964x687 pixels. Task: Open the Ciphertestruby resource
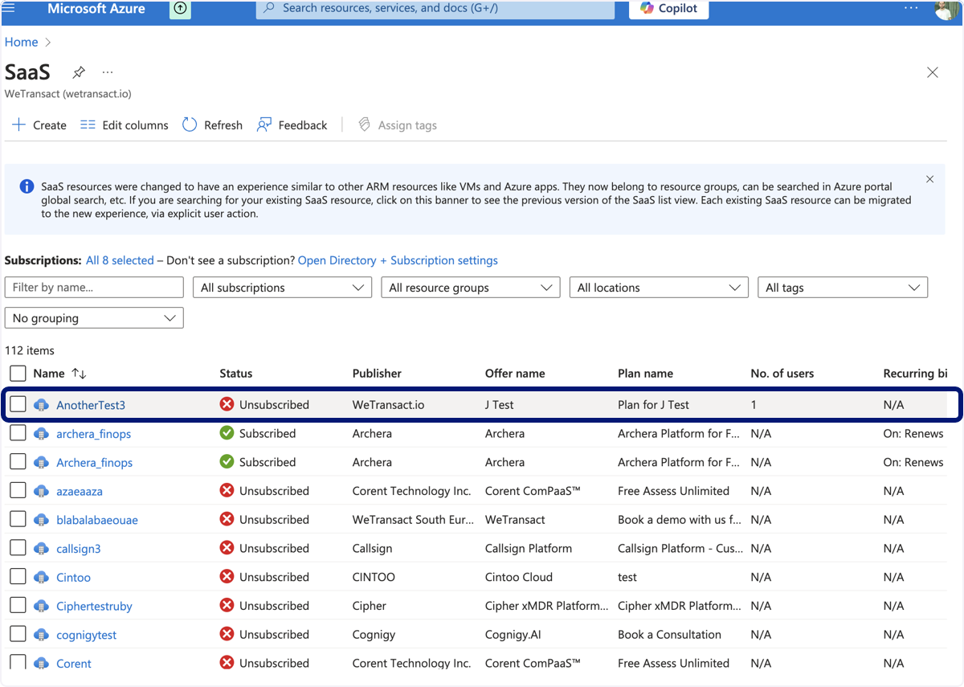click(x=94, y=607)
